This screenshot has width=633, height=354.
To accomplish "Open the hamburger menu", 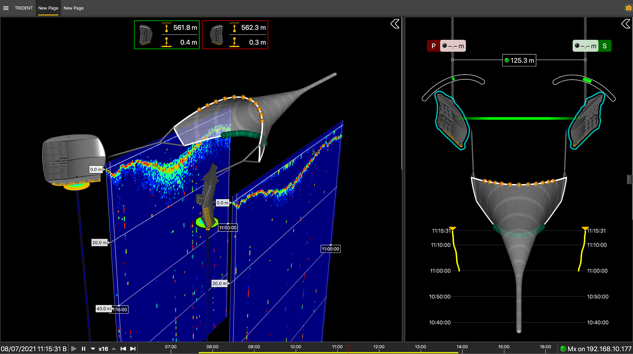I will [6, 8].
